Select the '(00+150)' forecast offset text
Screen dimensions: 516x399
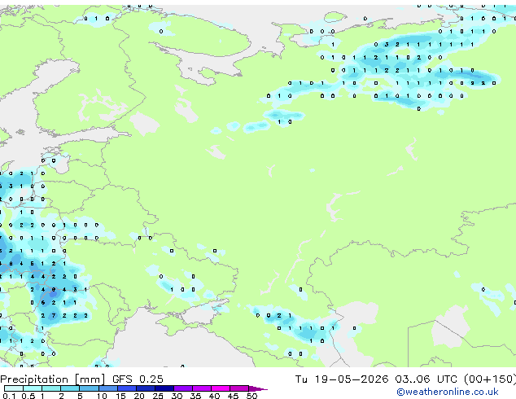490,379
